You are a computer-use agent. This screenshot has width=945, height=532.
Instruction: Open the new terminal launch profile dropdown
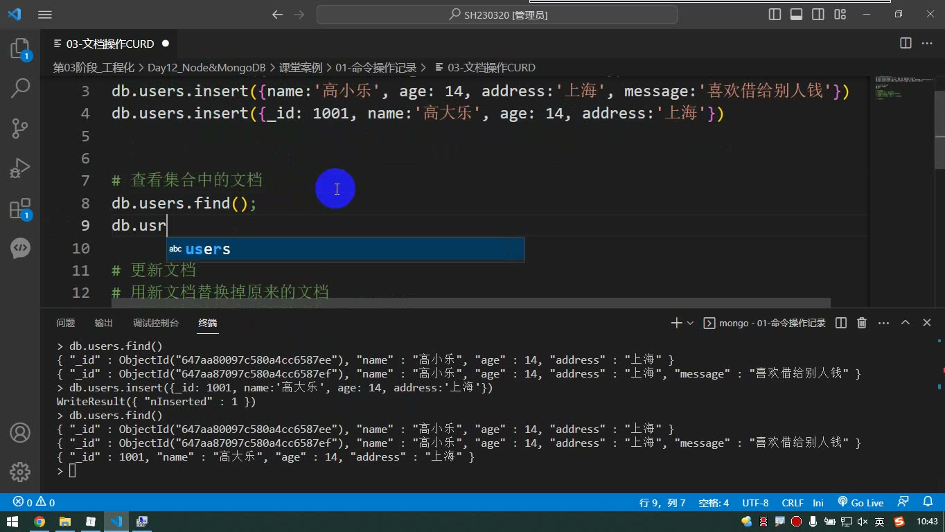click(x=690, y=323)
